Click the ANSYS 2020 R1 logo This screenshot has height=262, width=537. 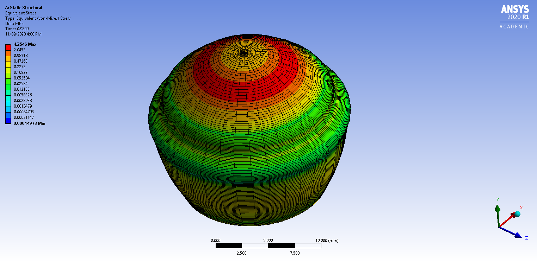pos(515,17)
